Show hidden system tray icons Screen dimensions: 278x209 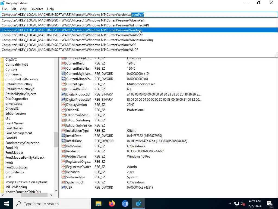click(230, 204)
